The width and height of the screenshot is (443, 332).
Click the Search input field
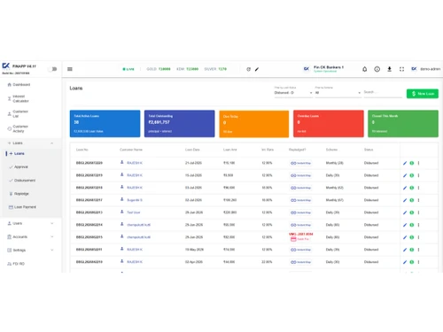coord(383,93)
